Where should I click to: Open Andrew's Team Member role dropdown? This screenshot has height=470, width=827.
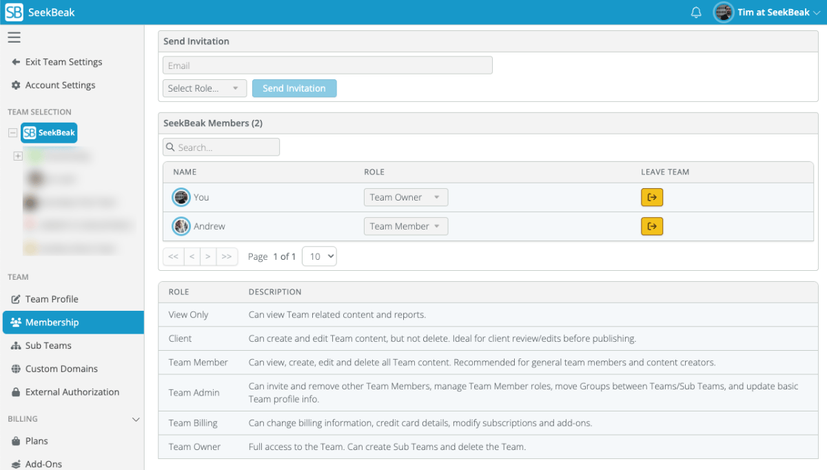405,226
